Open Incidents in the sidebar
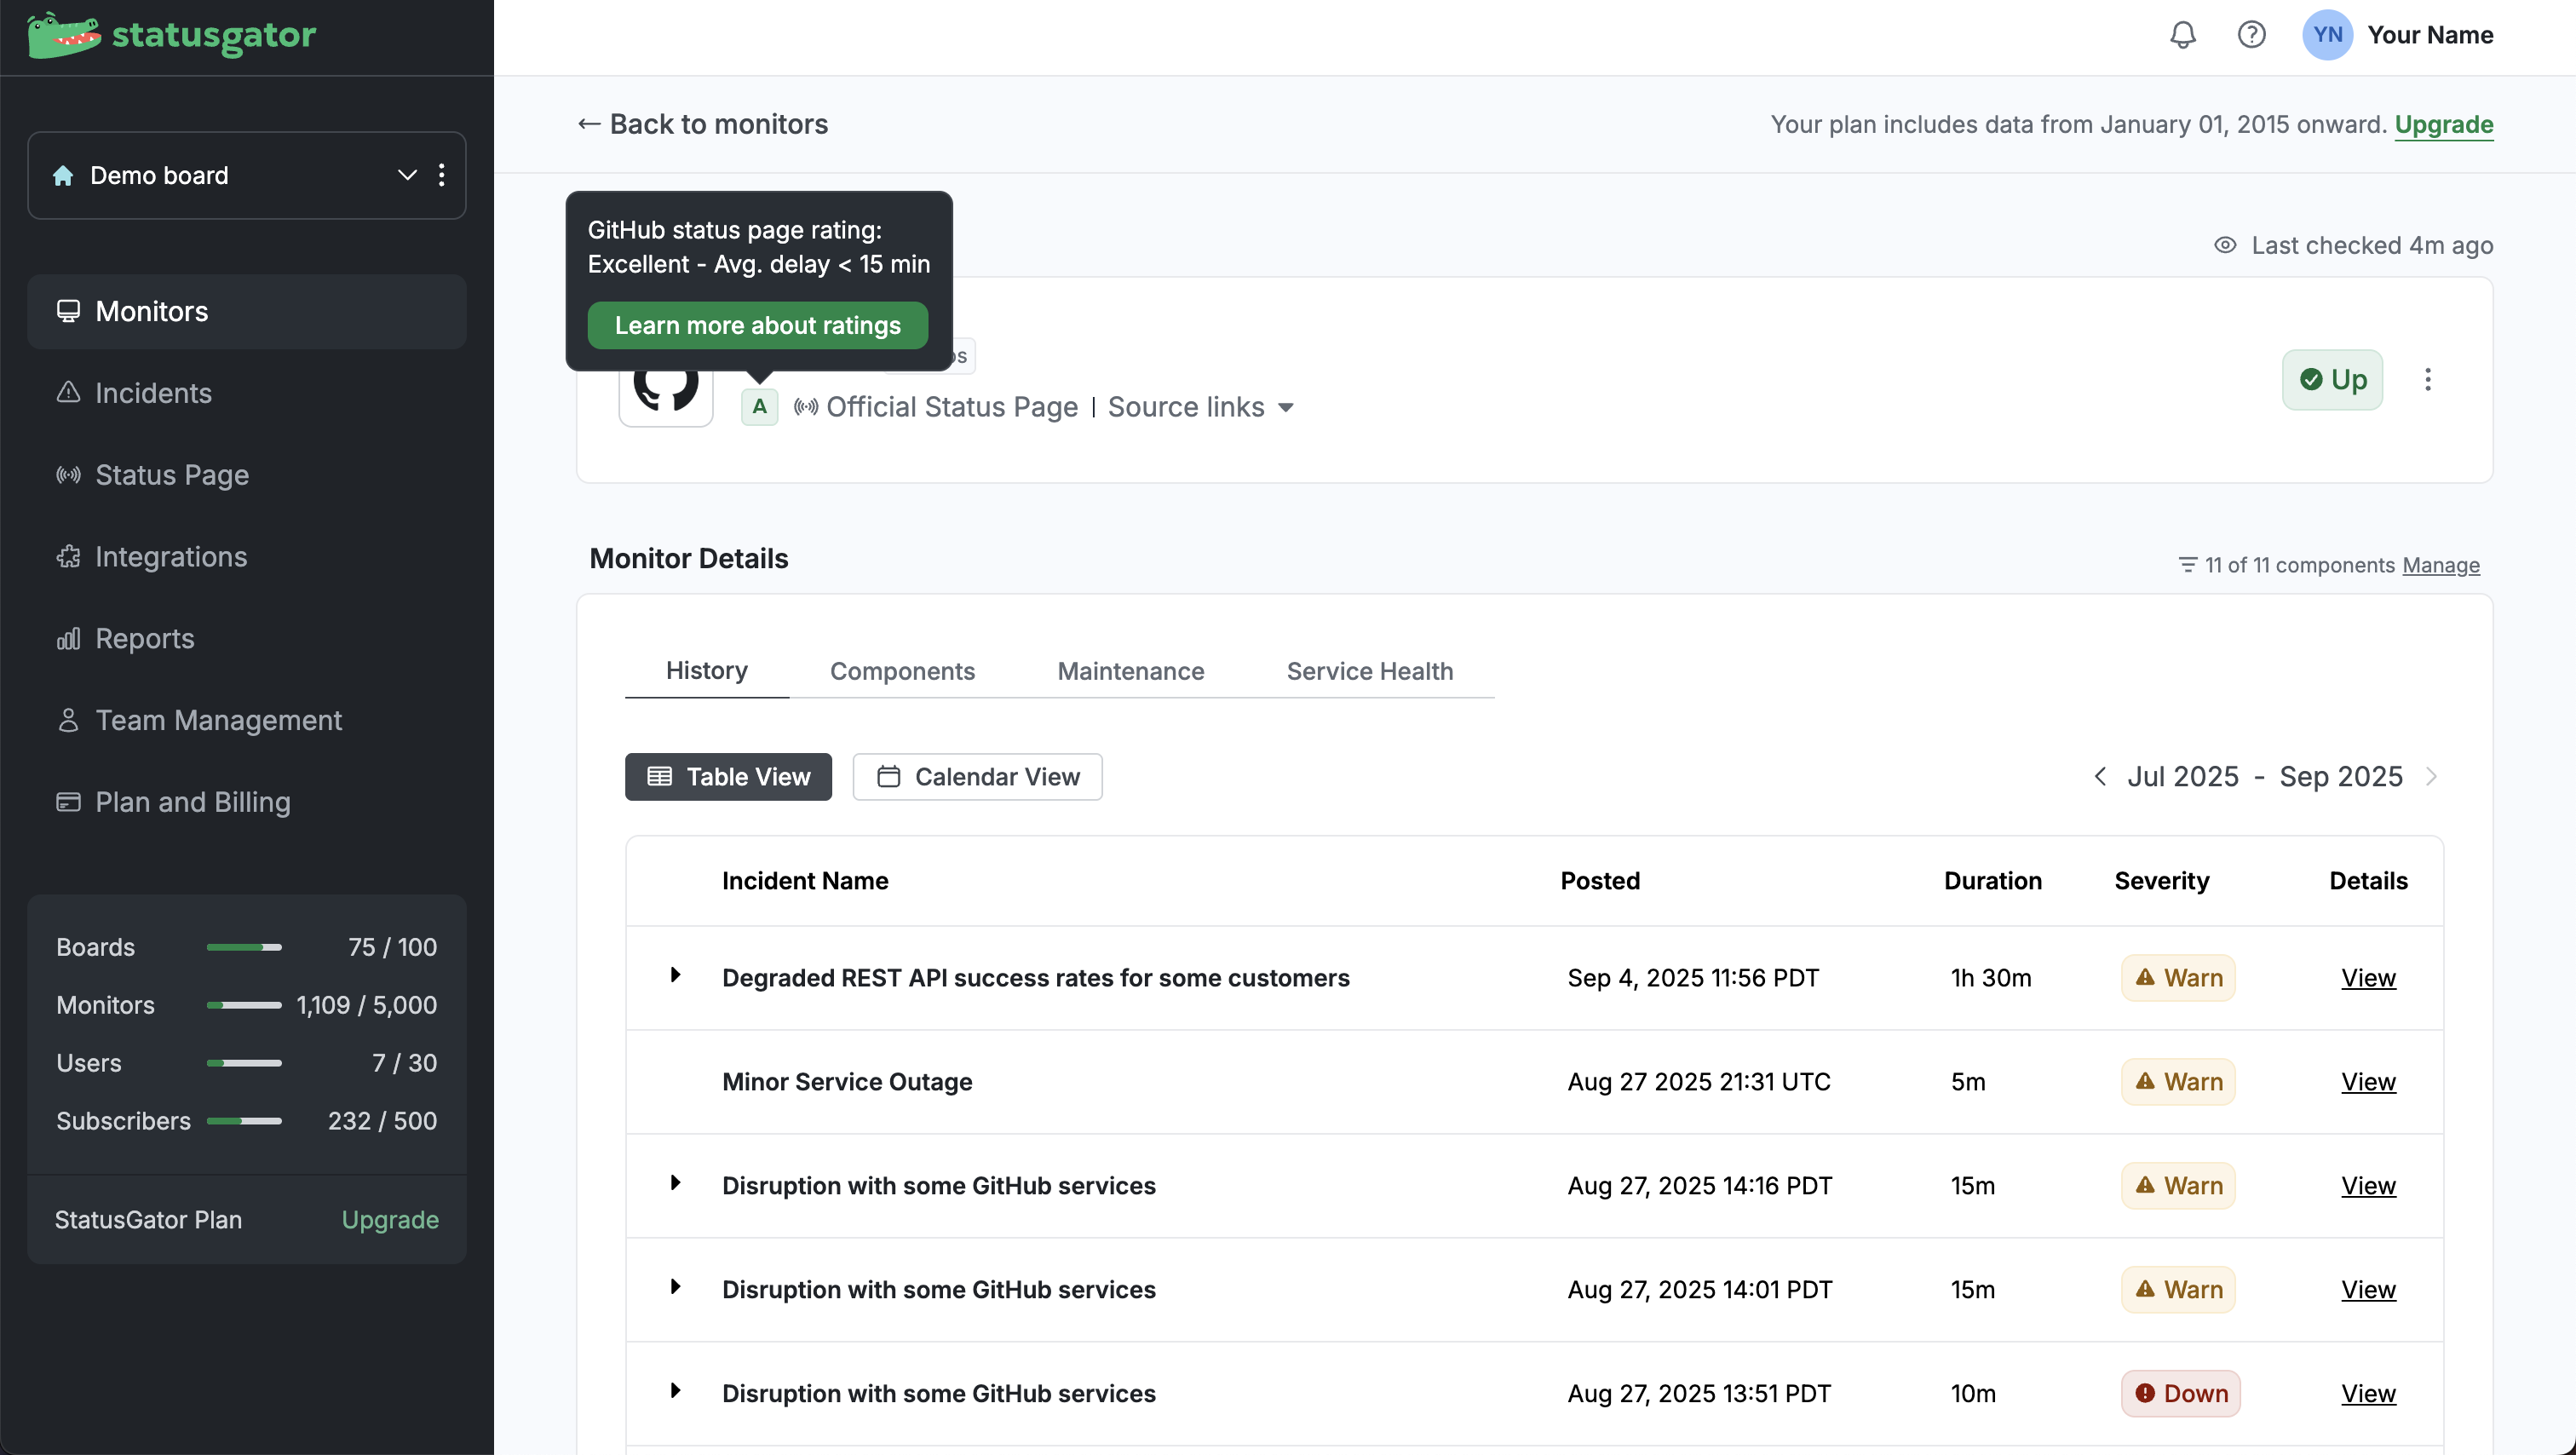This screenshot has height=1455, width=2576. click(153, 393)
